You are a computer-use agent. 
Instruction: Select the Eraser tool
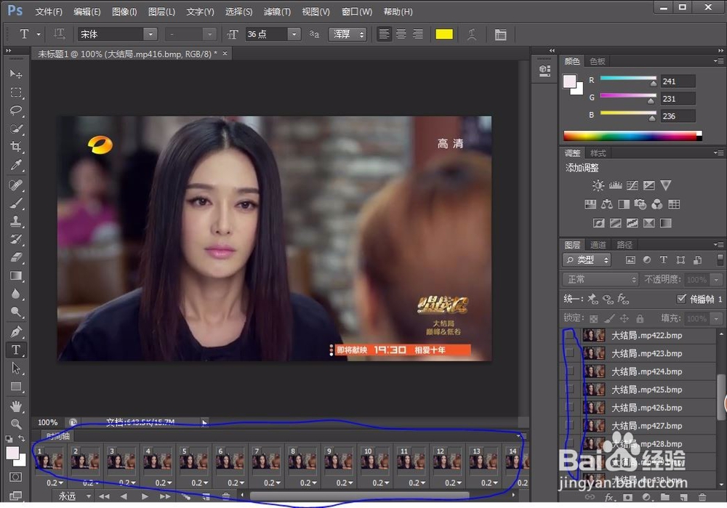(x=16, y=257)
